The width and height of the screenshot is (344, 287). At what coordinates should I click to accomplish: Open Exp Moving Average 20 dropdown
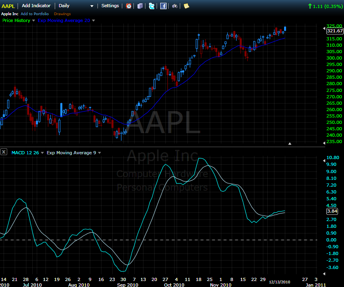click(93, 20)
